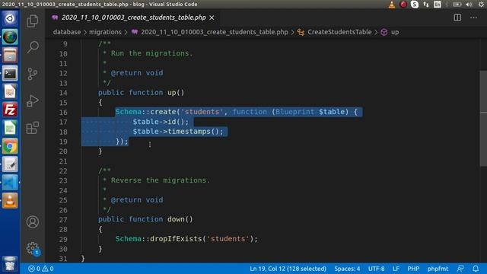Click the Ln 19, Col 12 cursor position
Screen dimensions: 487x274
coord(288,269)
